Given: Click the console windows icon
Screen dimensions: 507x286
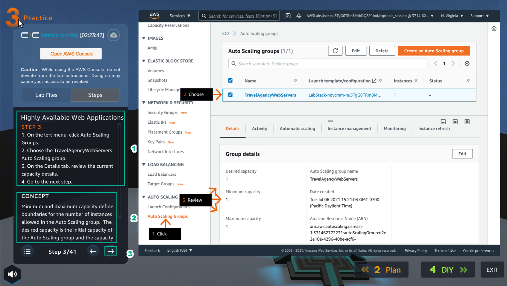Looking at the screenshot, I should [x=30, y=35].
